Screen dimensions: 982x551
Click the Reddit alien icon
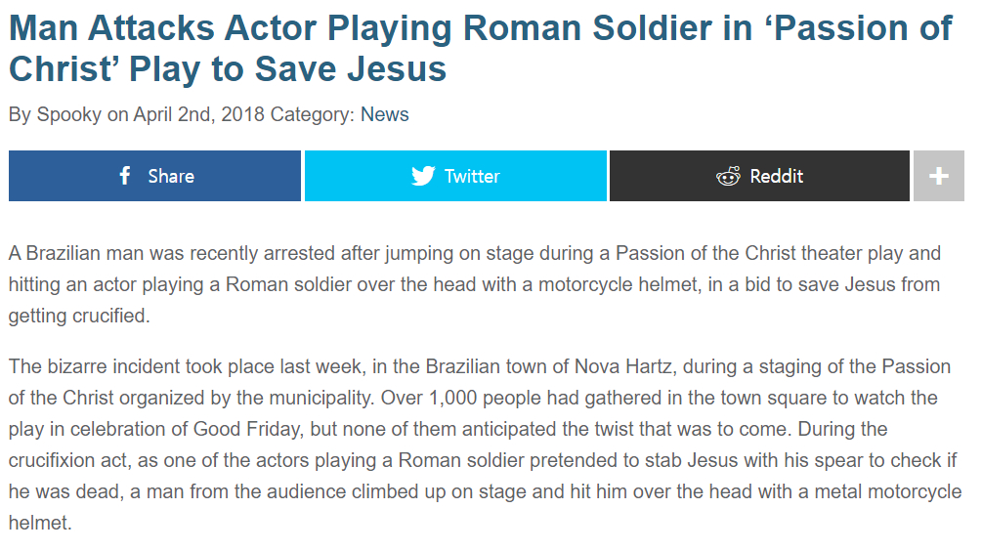(x=728, y=176)
